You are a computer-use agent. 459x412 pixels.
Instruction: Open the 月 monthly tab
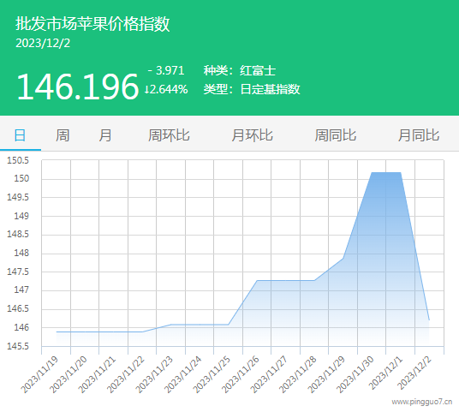104,135
